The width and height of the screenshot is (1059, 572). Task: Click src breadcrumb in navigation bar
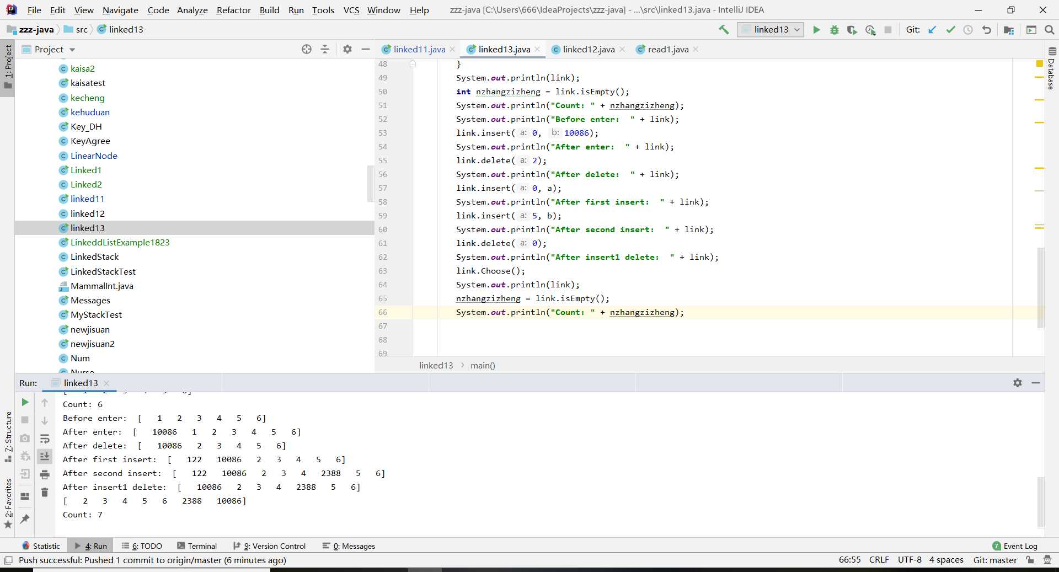(x=81, y=29)
